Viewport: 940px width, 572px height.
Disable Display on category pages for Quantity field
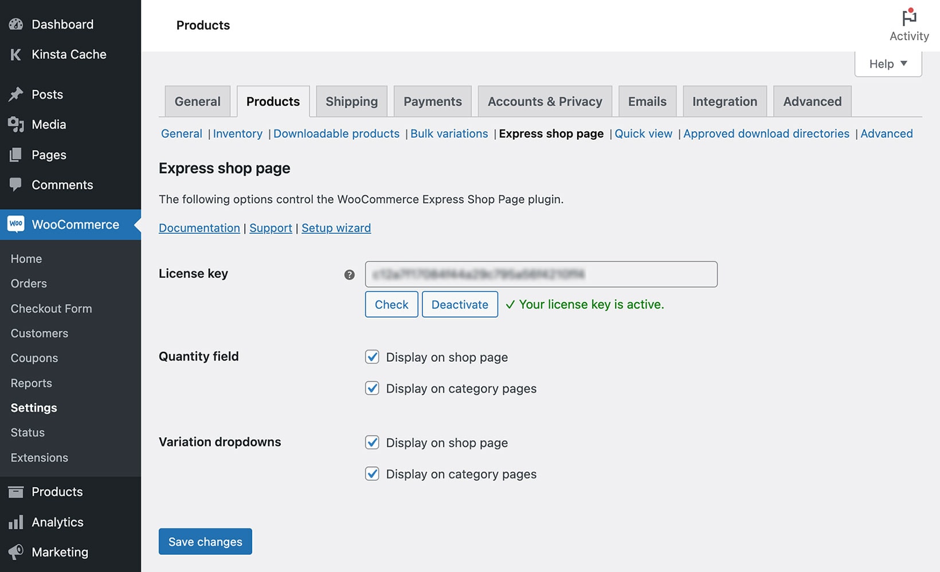click(372, 388)
